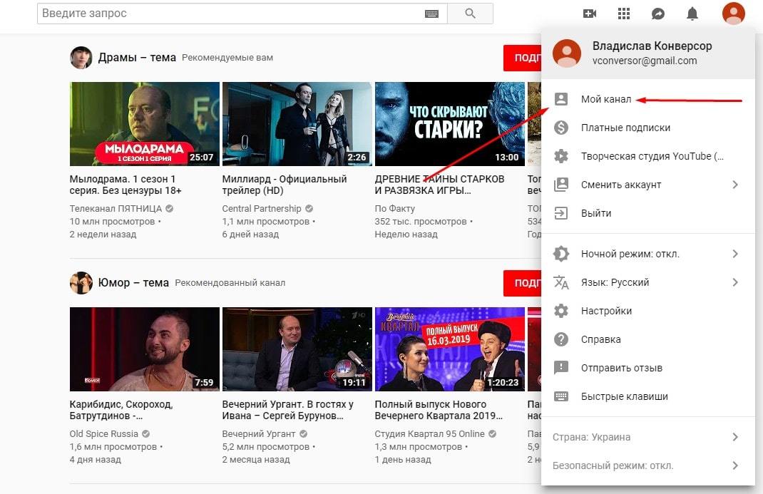Click the gear icon beside Настройки
The height and width of the screenshot is (494, 763).
(x=561, y=311)
